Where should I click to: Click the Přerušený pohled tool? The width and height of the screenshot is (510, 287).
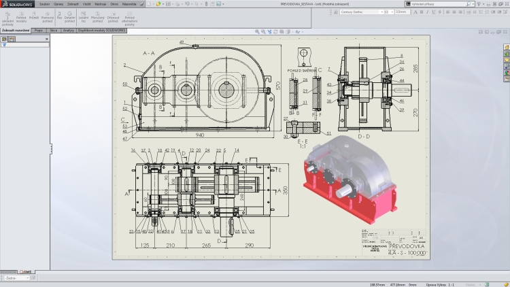pos(97,17)
